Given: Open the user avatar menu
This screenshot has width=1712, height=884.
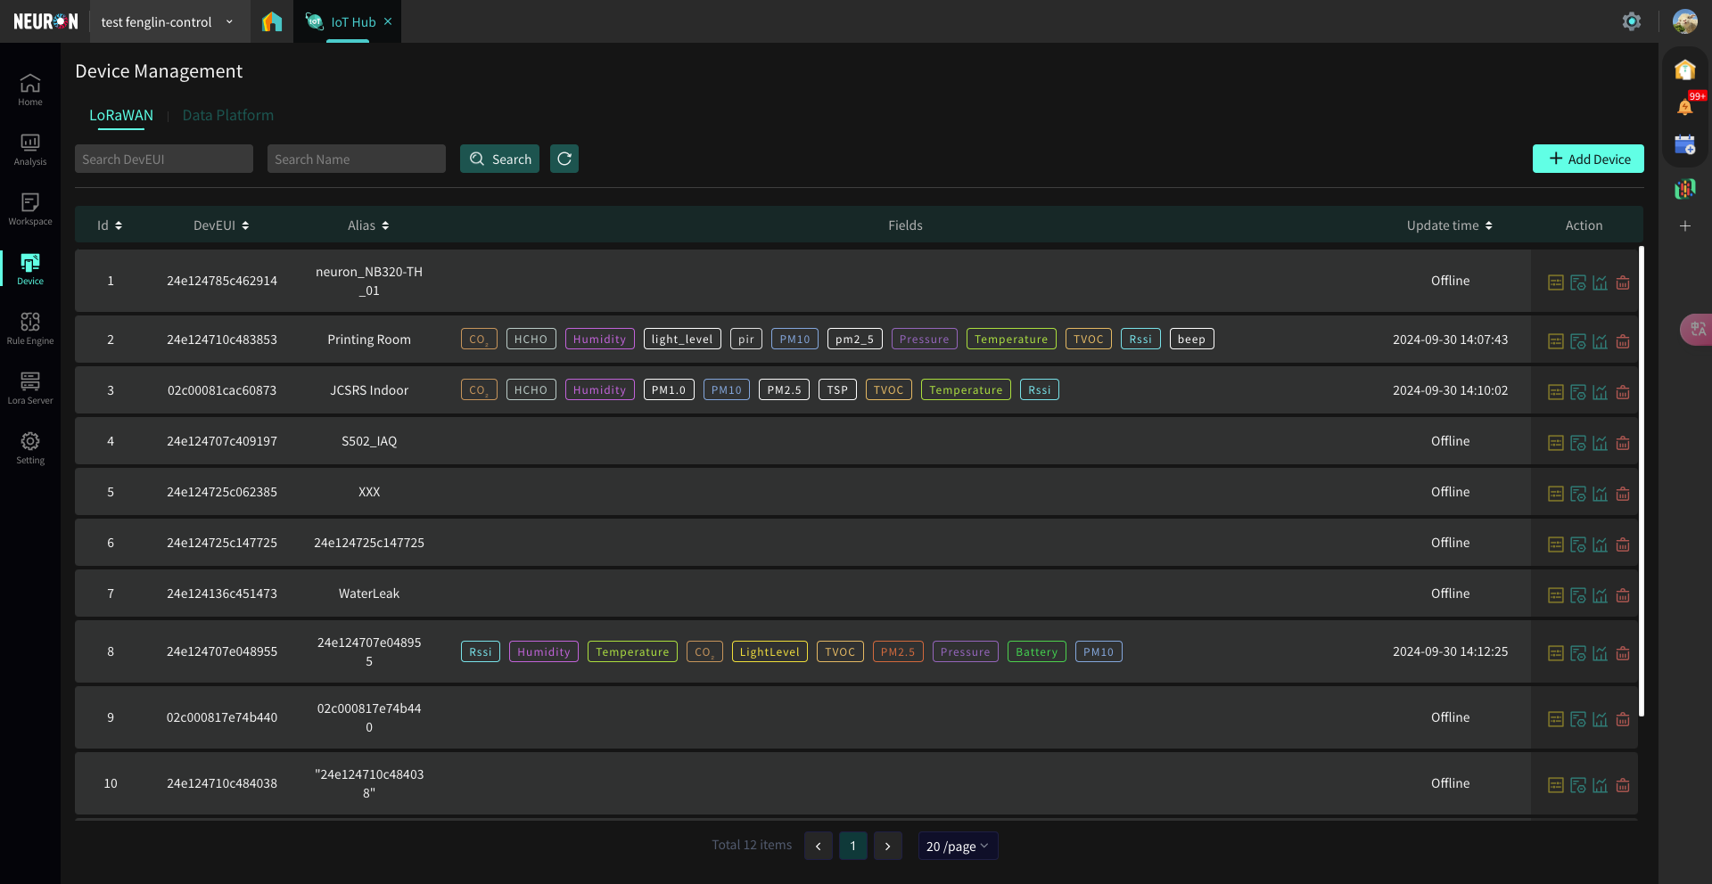Looking at the screenshot, I should pos(1684,21).
